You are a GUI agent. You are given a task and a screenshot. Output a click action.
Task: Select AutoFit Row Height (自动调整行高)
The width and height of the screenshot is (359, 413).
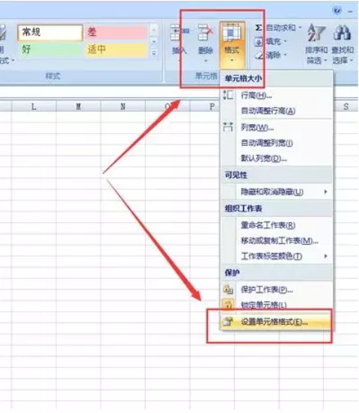tap(277, 111)
